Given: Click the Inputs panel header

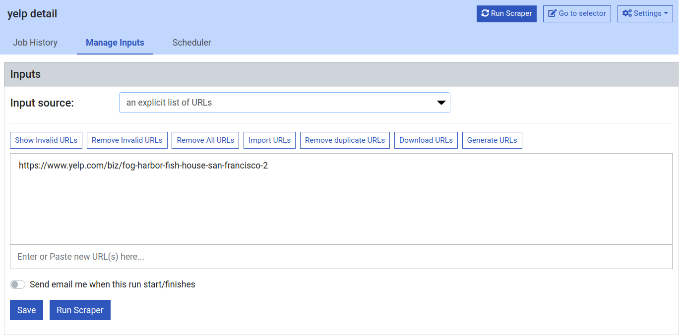Looking at the screenshot, I should [341, 74].
